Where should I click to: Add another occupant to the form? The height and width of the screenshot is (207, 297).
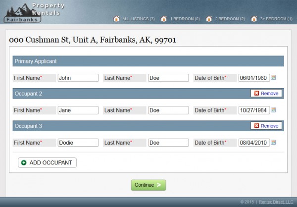(x=47, y=162)
